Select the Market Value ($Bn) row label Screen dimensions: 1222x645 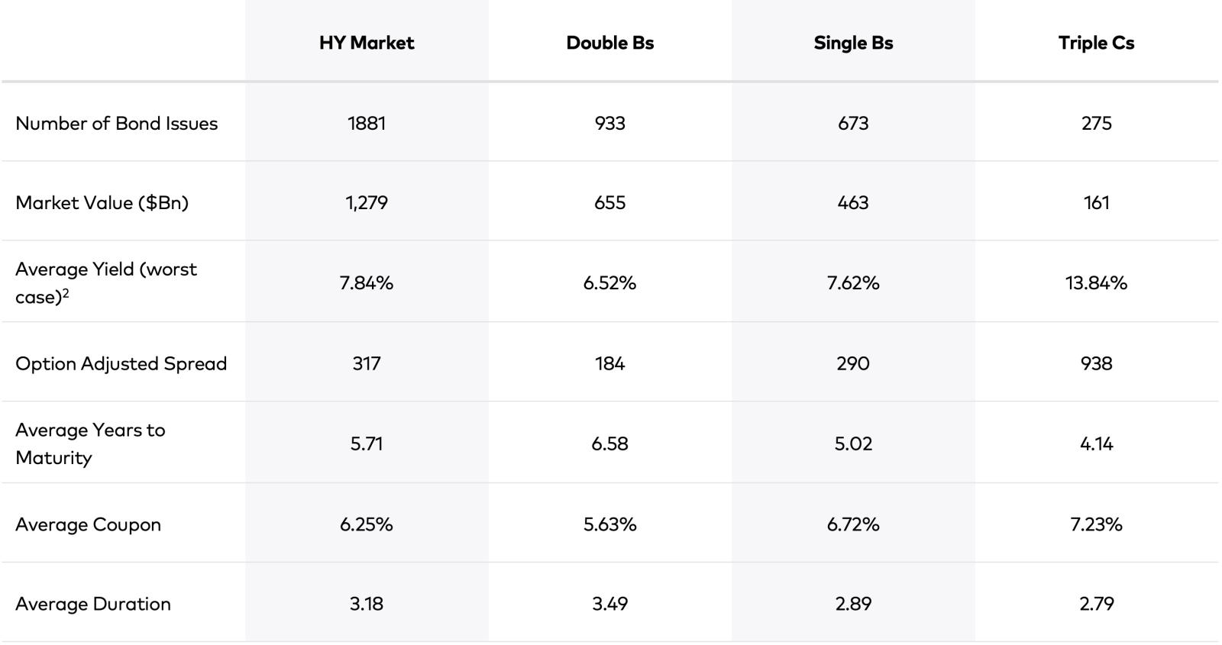click(x=102, y=203)
